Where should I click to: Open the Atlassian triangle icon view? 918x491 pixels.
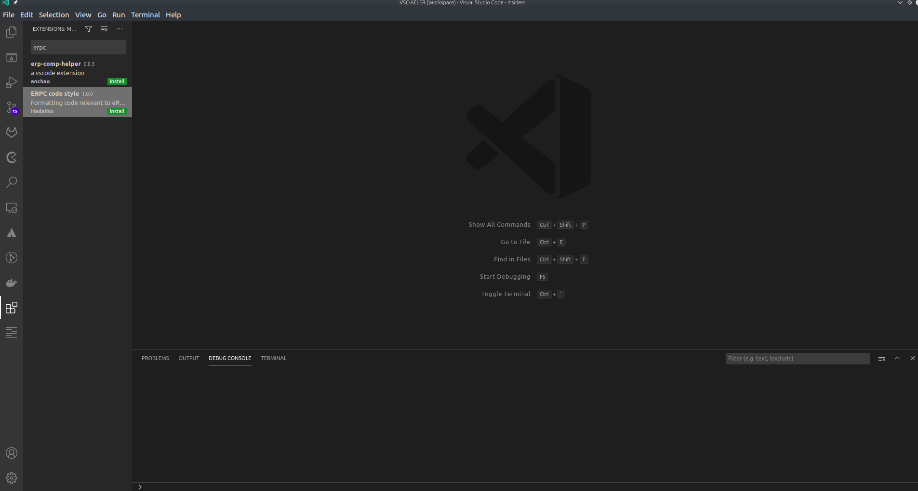click(x=12, y=233)
